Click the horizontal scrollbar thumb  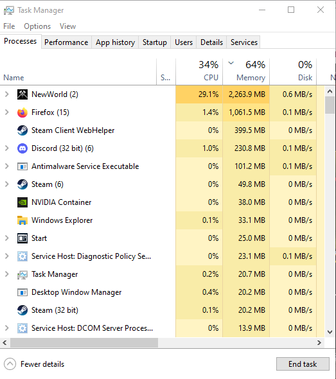pos(84,343)
